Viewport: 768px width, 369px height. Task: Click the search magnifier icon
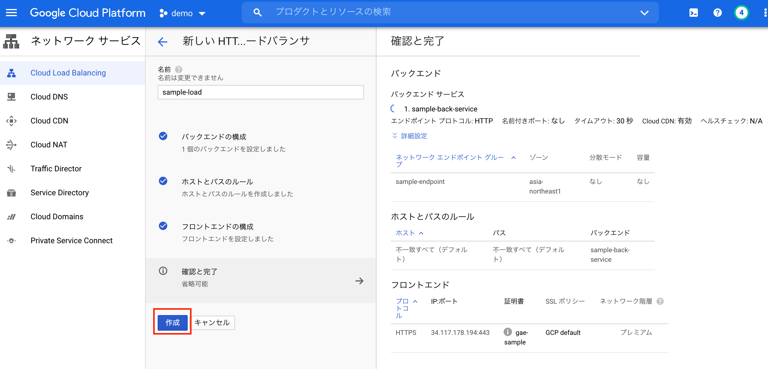click(x=257, y=13)
